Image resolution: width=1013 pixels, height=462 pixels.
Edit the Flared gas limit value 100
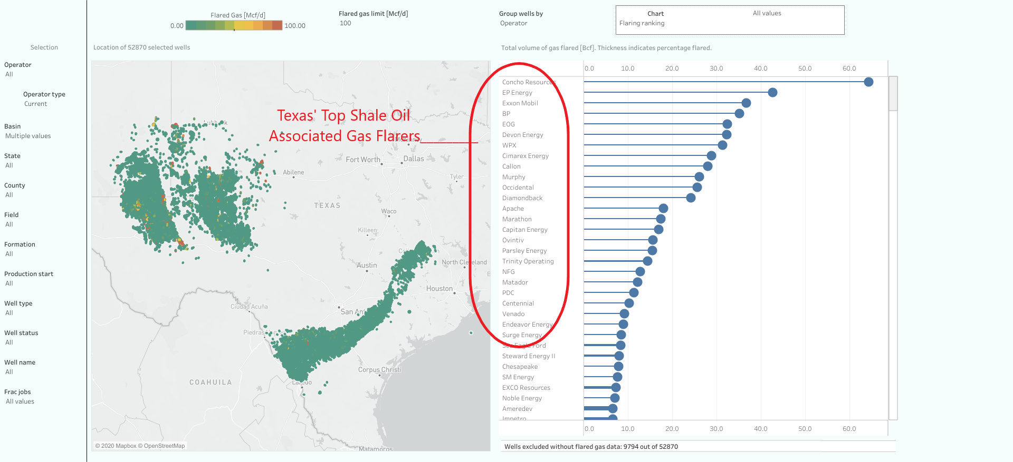[x=346, y=23]
